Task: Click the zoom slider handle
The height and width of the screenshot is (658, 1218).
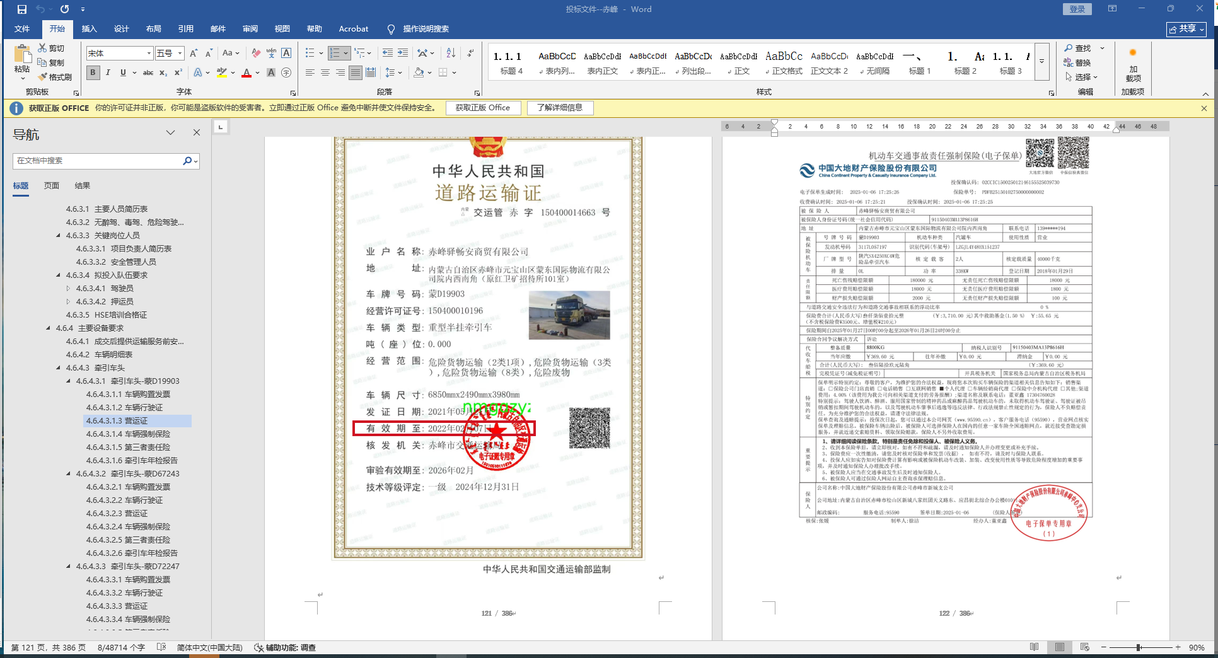Action: point(1139,647)
